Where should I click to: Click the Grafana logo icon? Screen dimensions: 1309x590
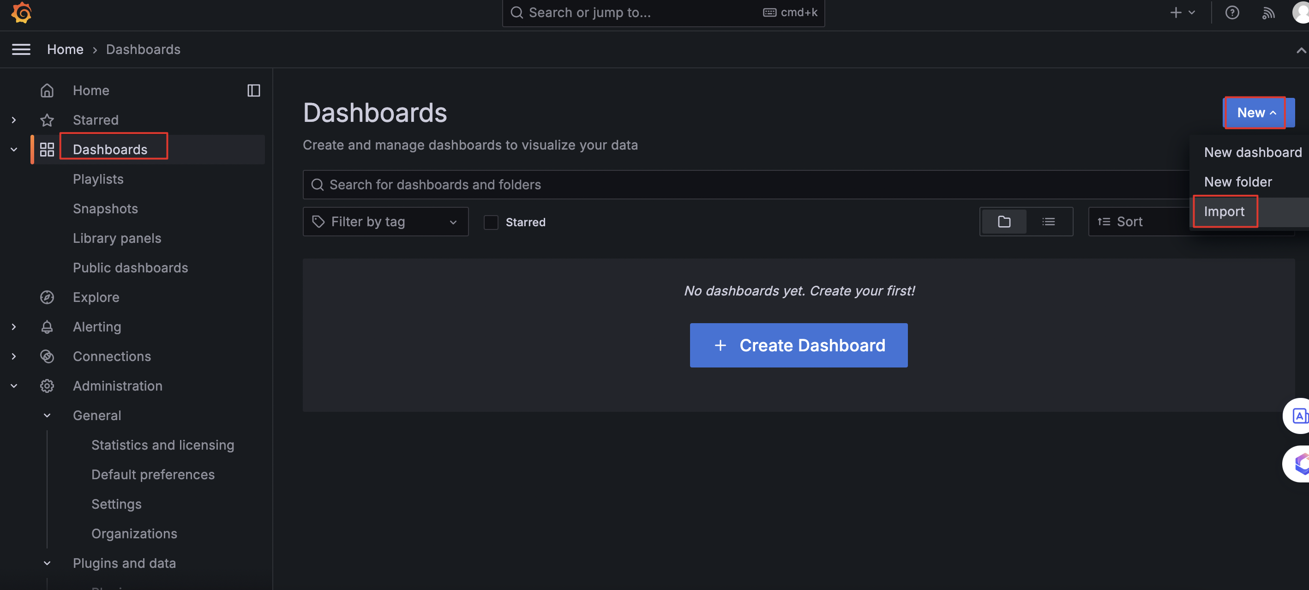21,13
